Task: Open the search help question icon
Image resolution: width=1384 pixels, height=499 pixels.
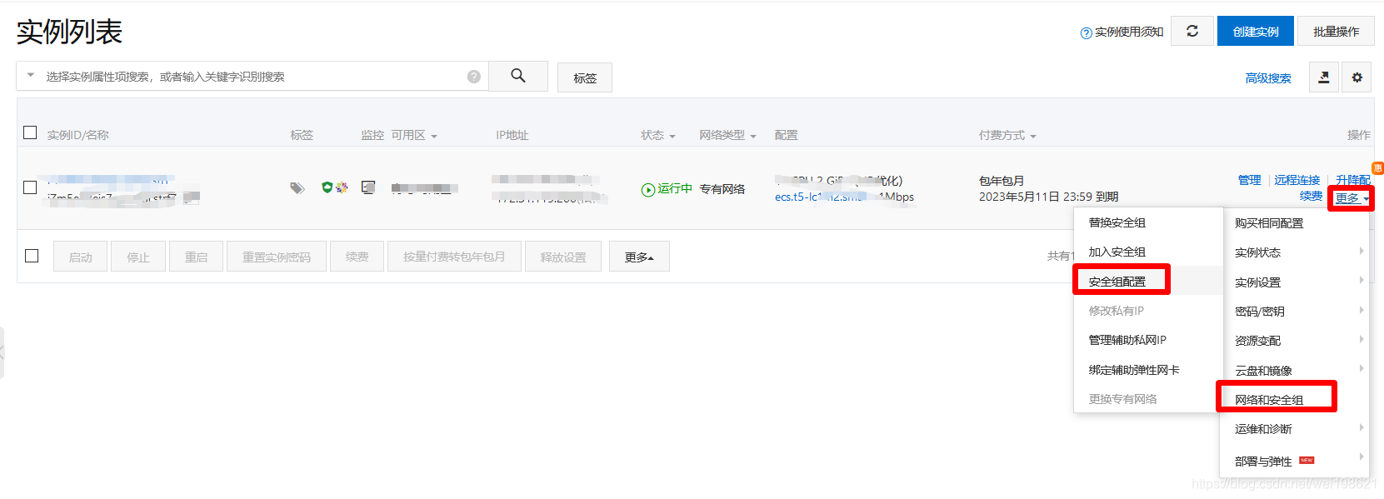Action: (x=473, y=77)
